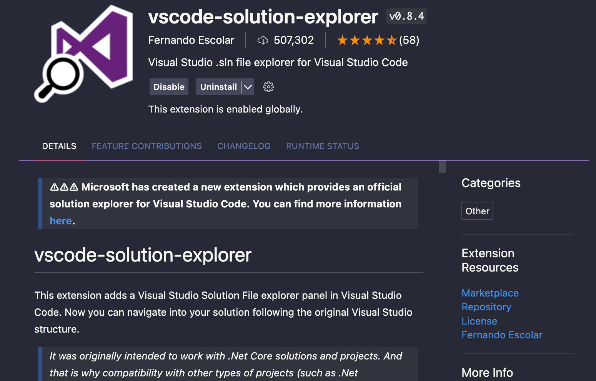Click the fifth star in the rating

(x=391, y=40)
